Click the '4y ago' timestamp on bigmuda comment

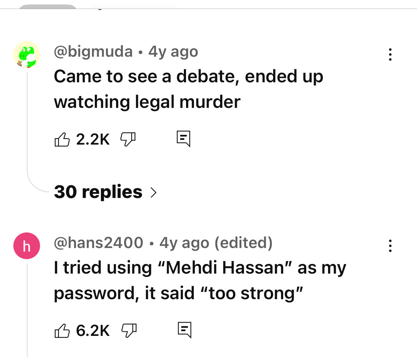coord(173,52)
